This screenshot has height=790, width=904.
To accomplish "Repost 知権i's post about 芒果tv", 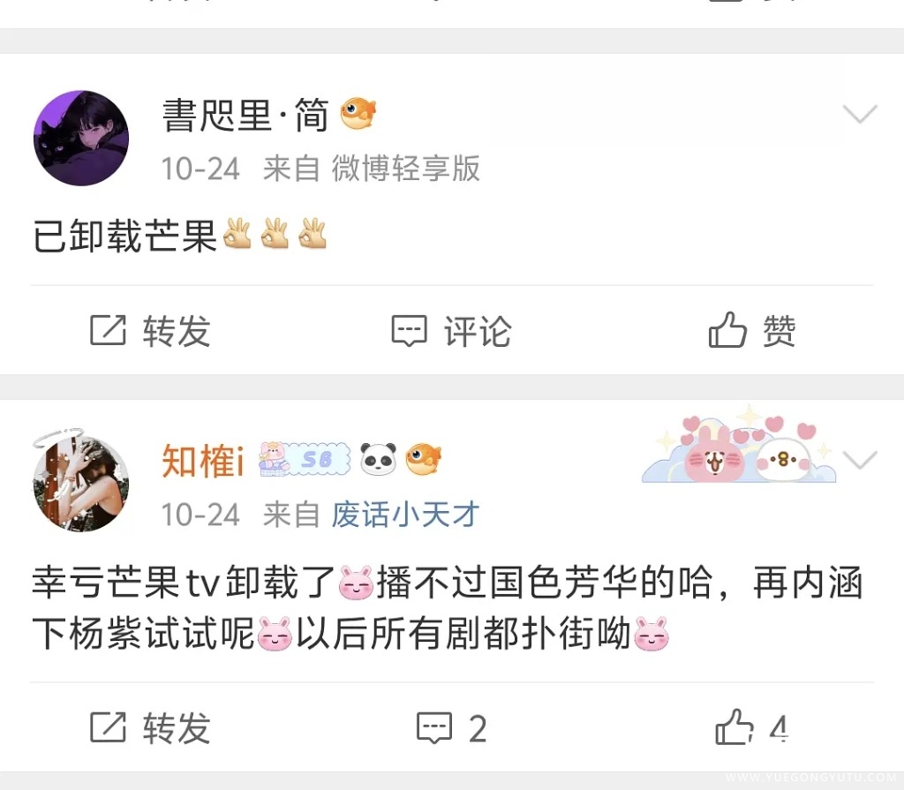I will point(150,727).
